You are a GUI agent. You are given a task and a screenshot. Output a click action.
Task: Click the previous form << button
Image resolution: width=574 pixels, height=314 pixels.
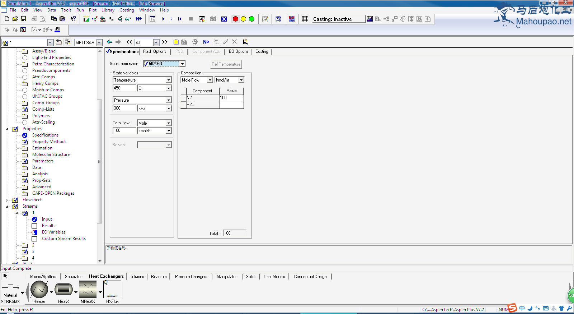[129, 42]
